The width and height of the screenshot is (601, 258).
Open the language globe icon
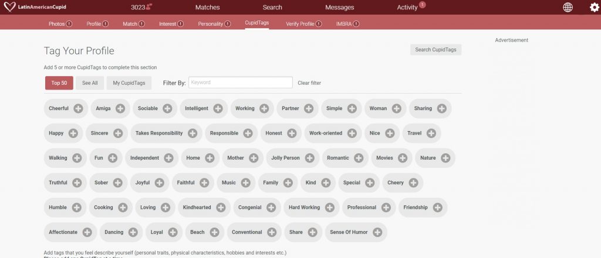[x=568, y=7]
